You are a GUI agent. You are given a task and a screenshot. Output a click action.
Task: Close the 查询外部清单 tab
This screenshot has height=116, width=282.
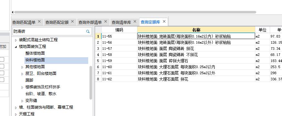106,22
